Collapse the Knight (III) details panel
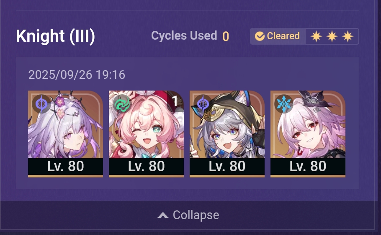381x235 pixels. pyautogui.click(x=188, y=215)
